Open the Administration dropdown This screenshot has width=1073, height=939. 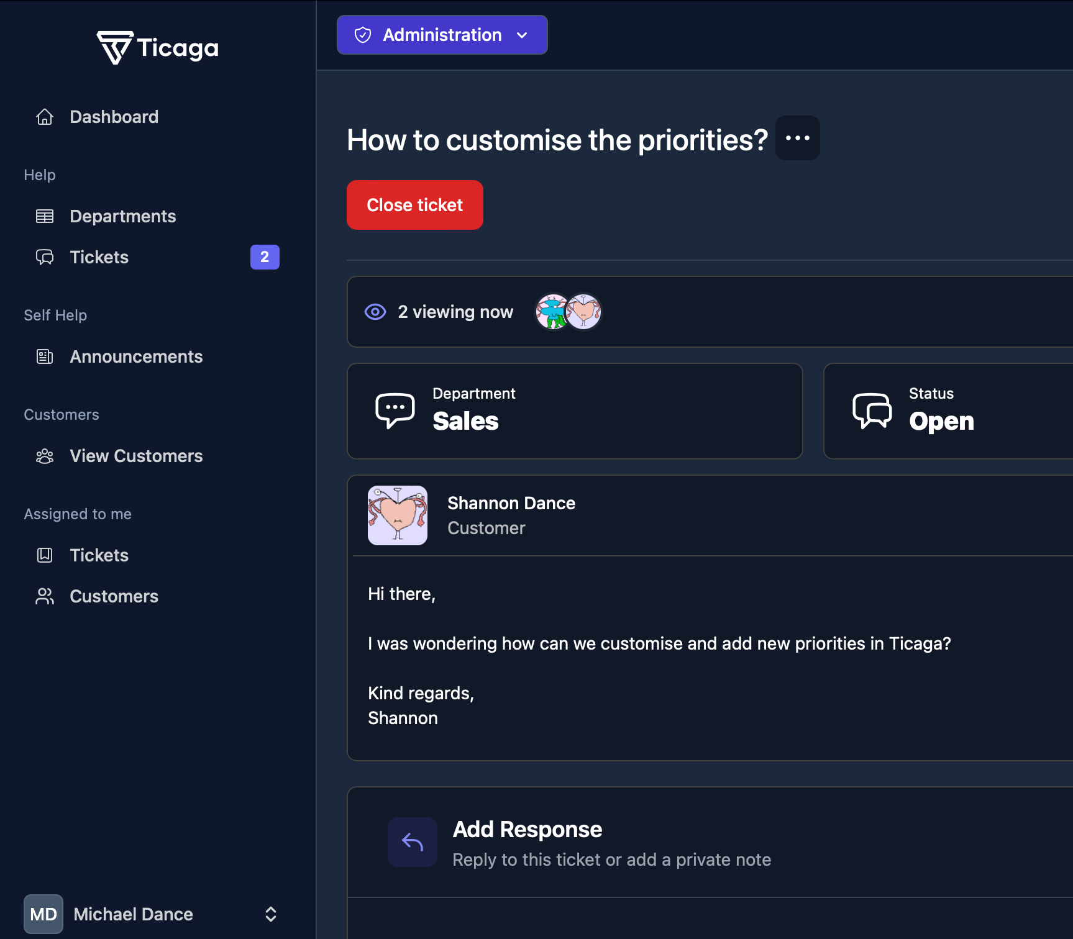point(442,35)
